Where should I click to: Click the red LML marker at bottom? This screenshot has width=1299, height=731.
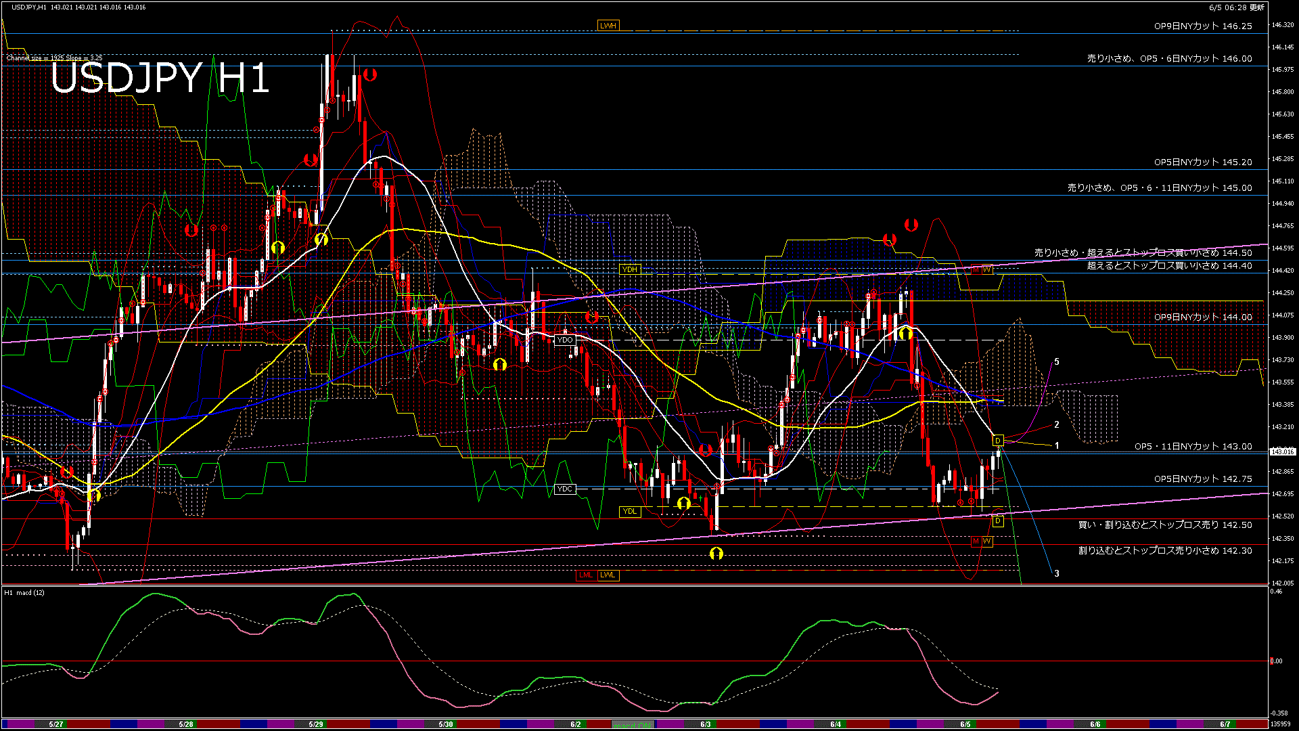click(x=586, y=575)
